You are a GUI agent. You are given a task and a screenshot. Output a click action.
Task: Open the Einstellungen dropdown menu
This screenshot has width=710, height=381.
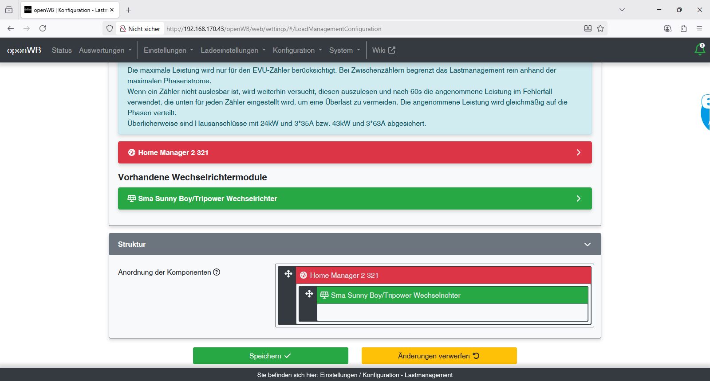pos(169,50)
